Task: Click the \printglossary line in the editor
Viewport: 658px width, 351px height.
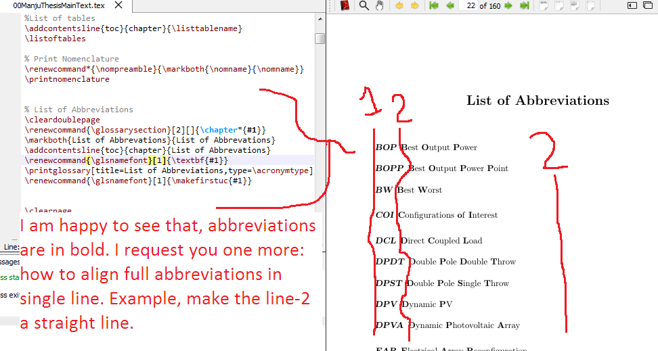Action: 169,170
